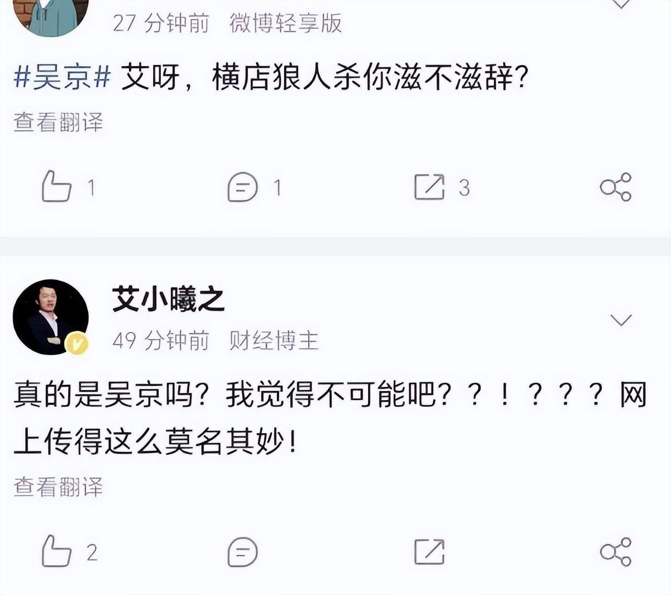Tap the yellow verified badge on avatar

(77, 344)
